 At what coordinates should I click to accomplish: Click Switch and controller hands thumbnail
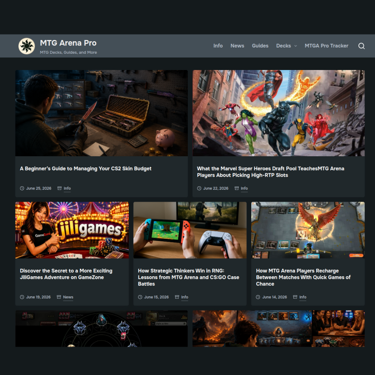[190, 230]
